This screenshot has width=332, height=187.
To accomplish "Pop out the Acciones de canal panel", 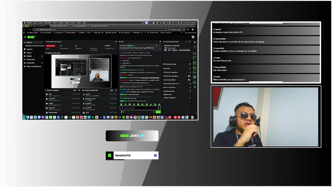I will tap(190, 64).
